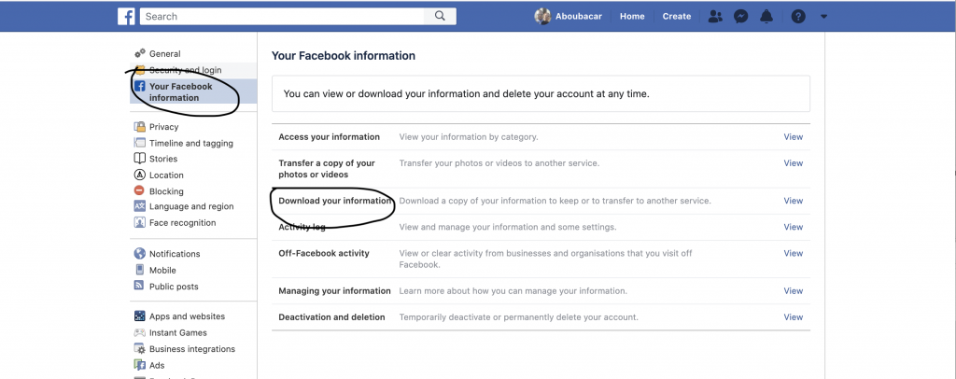Click the Apps and websites icon

pyautogui.click(x=140, y=316)
